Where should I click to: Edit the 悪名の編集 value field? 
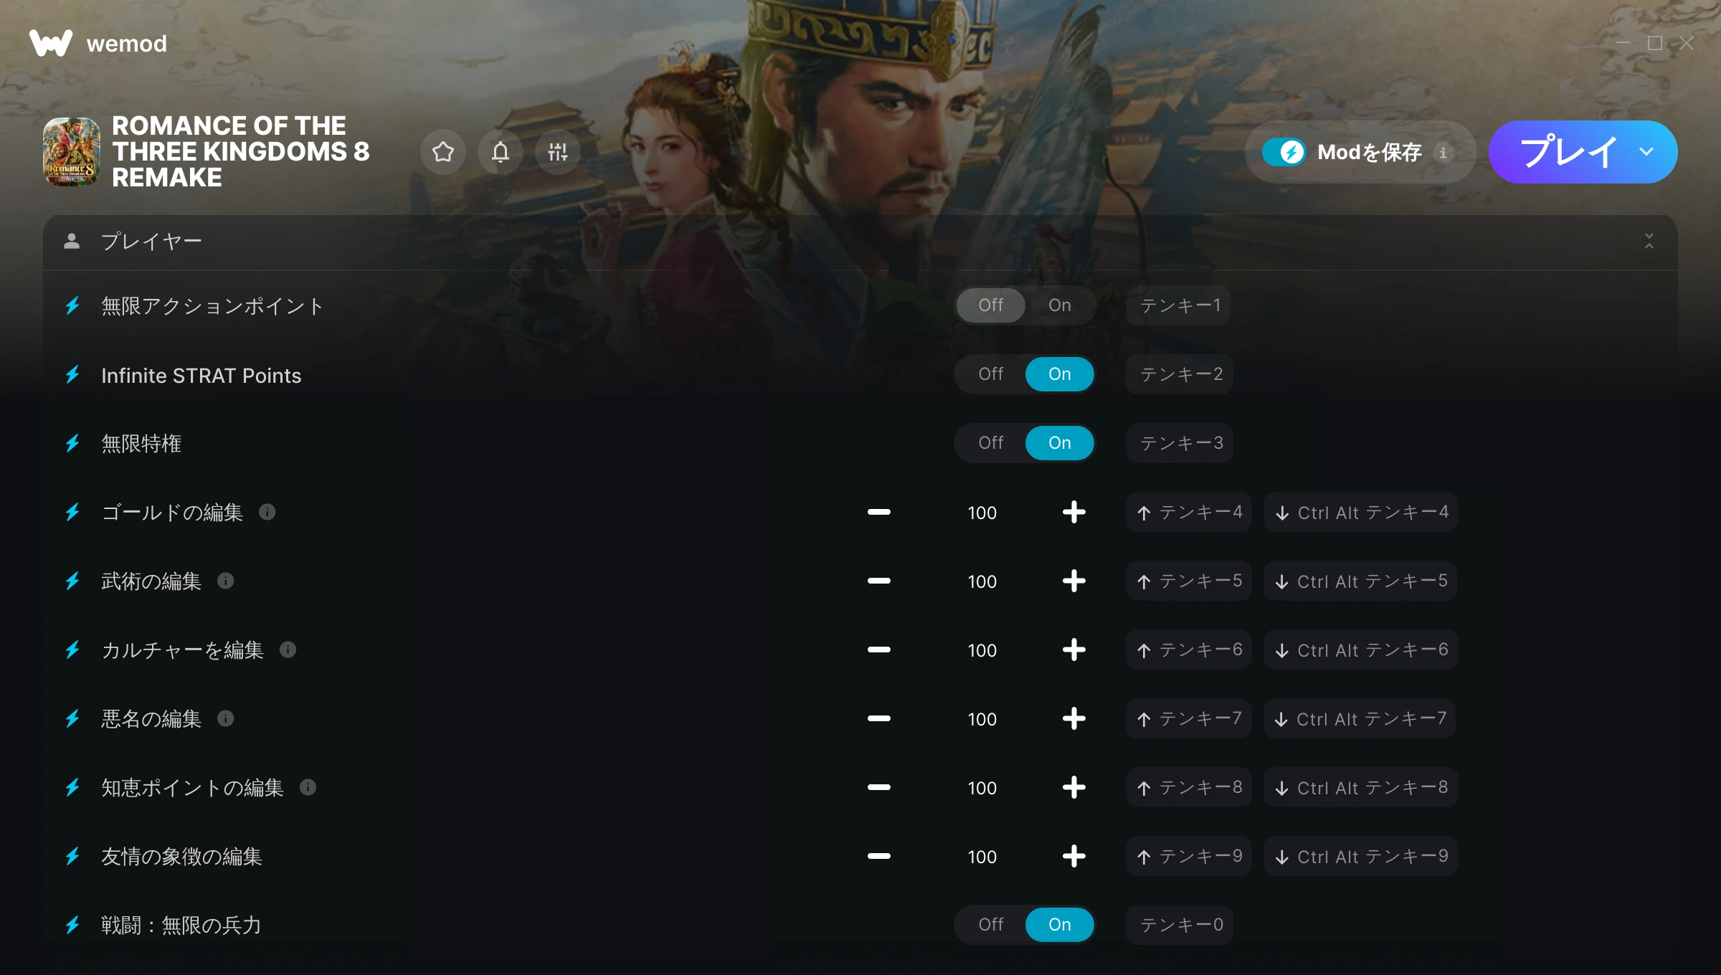[x=982, y=718]
